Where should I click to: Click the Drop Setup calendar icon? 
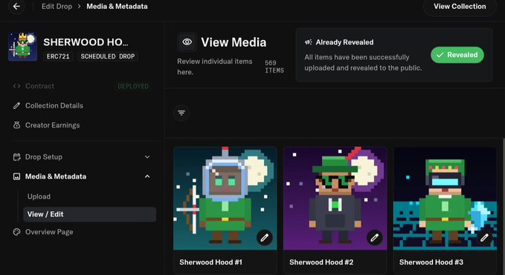pyautogui.click(x=17, y=157)
